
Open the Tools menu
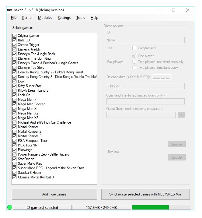coord(80,18)
